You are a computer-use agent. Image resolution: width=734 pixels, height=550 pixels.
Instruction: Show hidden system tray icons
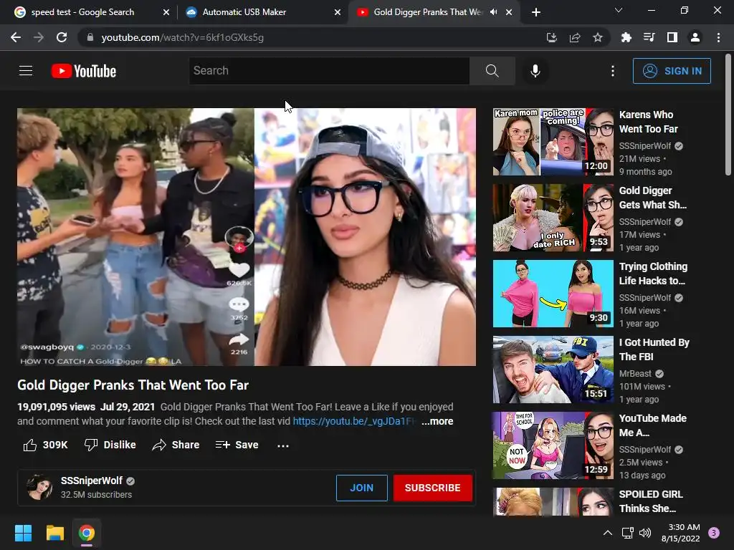[x=608, y=533]
